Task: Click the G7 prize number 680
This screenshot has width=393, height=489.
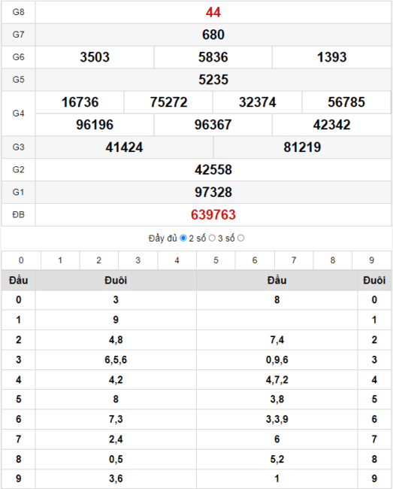Action: click(213, 35)
